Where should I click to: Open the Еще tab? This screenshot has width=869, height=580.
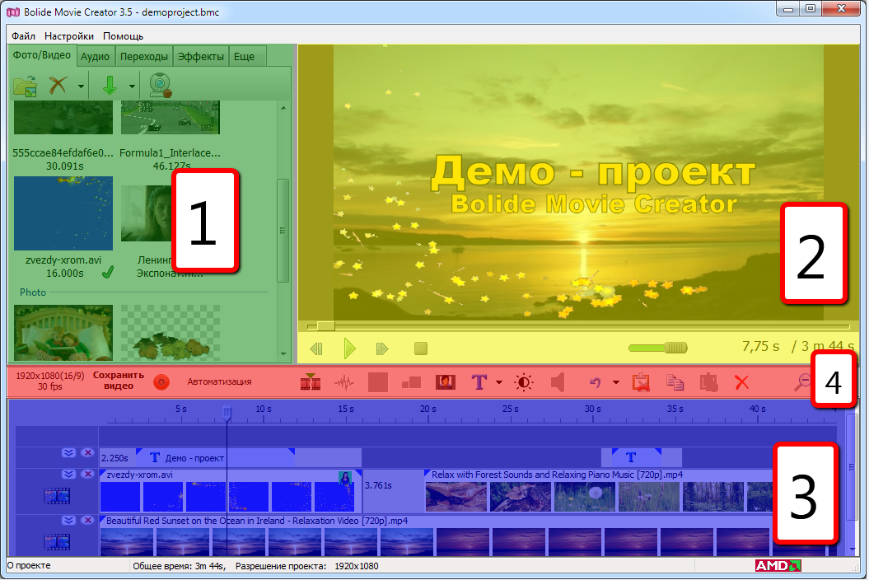(x=244, y=57)
